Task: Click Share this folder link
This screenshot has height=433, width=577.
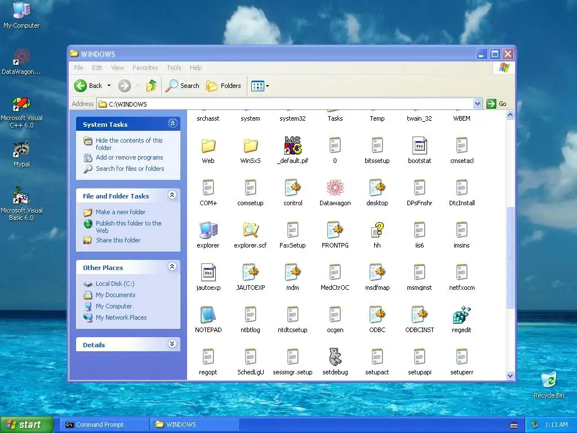Action: coord(118,240)
